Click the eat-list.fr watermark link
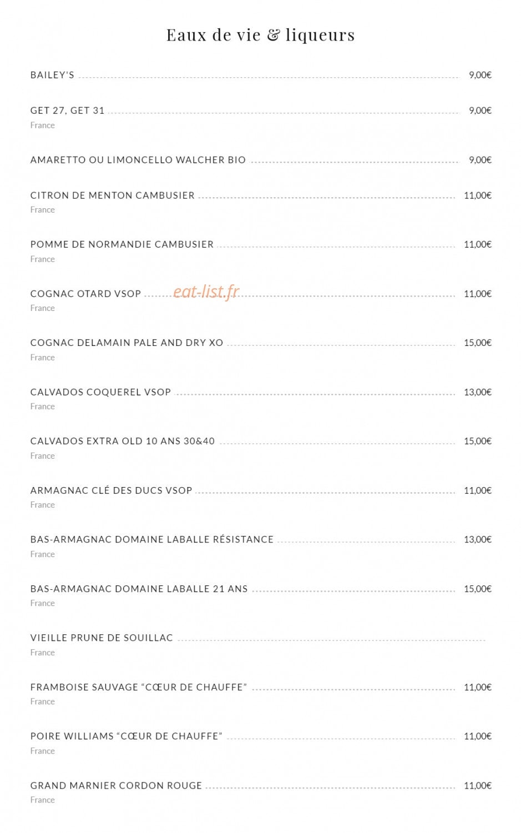This screenshot has width=521, height=833. [206, 292]
